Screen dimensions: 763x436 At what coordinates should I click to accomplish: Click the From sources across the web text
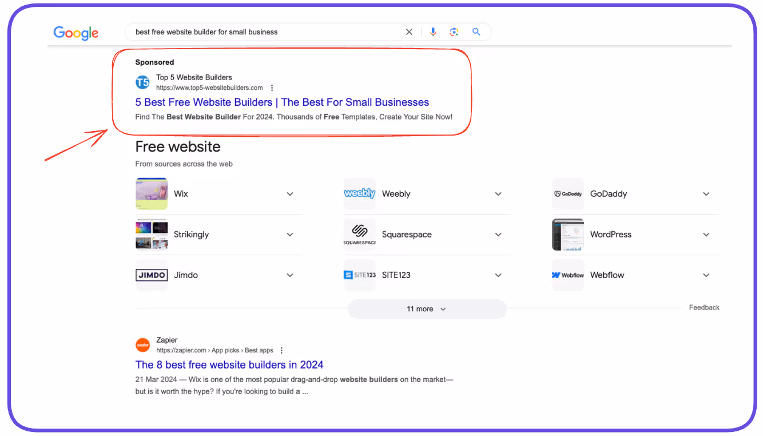[184, 164]
